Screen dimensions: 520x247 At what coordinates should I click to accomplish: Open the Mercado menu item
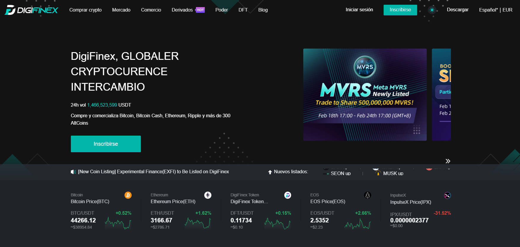click(121, 10)
